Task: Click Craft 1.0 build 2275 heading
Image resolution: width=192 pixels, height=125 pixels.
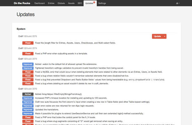Action: (x=27, y=36)
